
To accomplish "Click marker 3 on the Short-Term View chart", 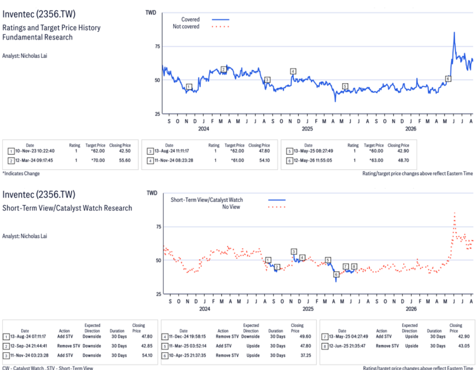I will click(x=293, y=251).
